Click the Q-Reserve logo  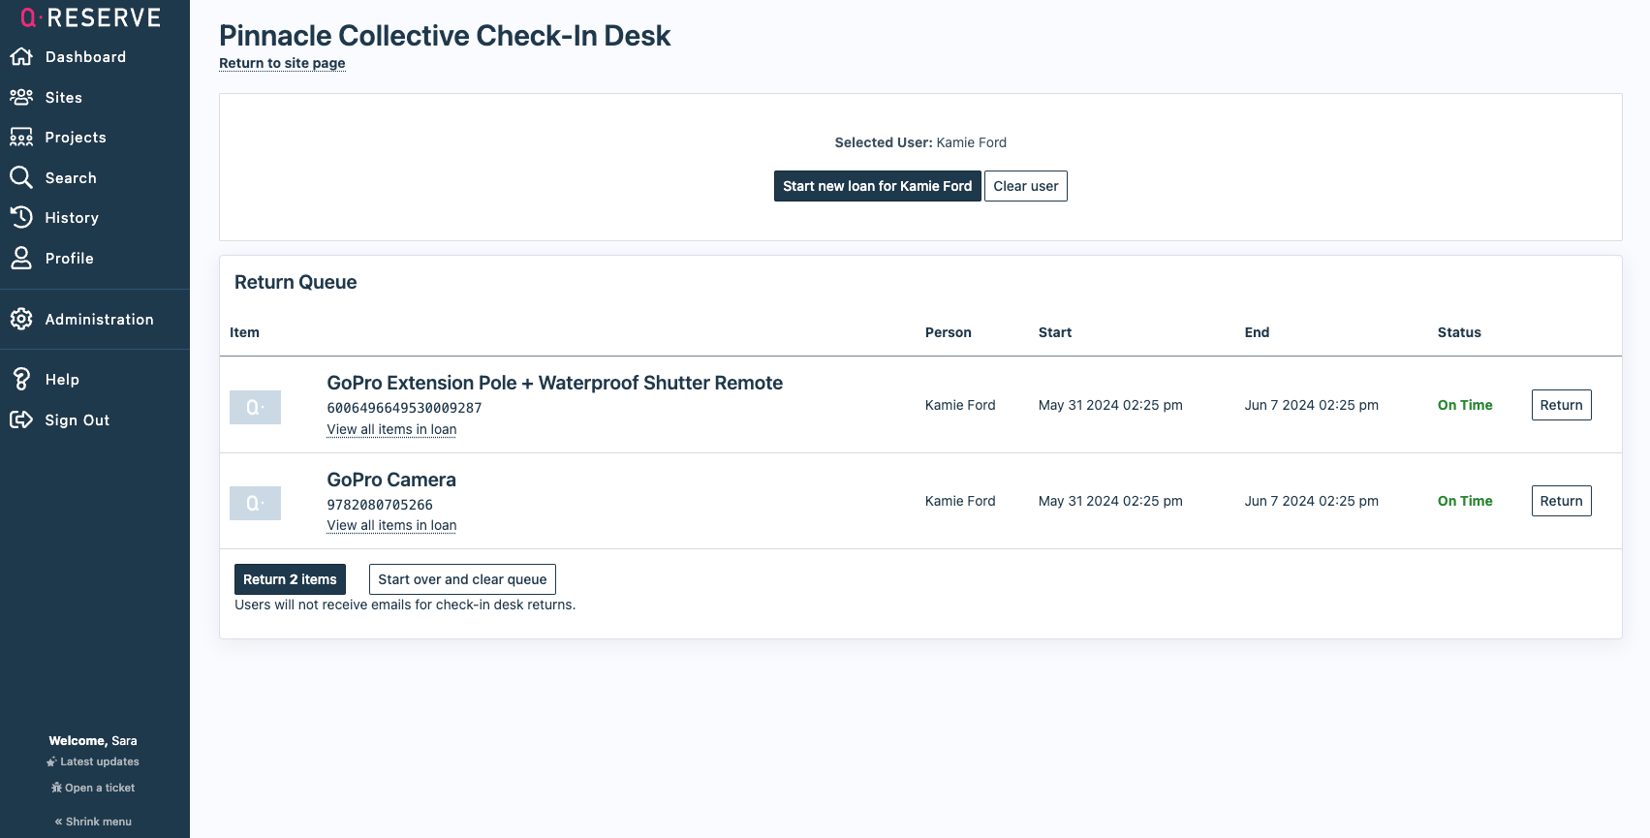[91, 18]
